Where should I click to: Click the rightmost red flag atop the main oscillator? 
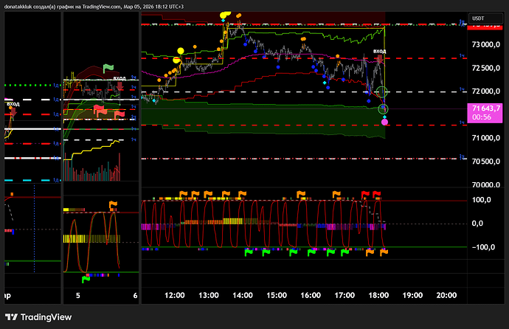tap(378, 194)
